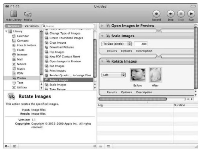The height and width of the screenshot is (151, 202).
Task: Expand the Open Images in Preview workflow step
Action: pyautogui.click(x=102, y=26)
